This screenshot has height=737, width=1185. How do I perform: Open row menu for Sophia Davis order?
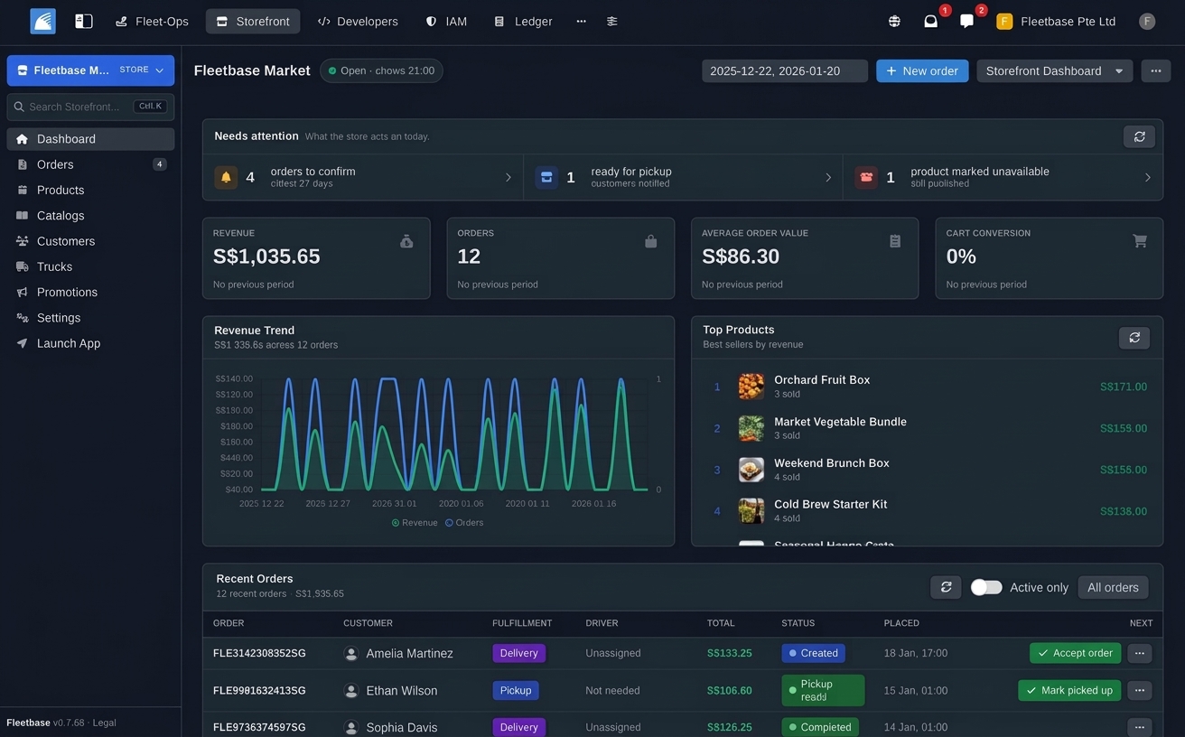[x=1139, y=727]
